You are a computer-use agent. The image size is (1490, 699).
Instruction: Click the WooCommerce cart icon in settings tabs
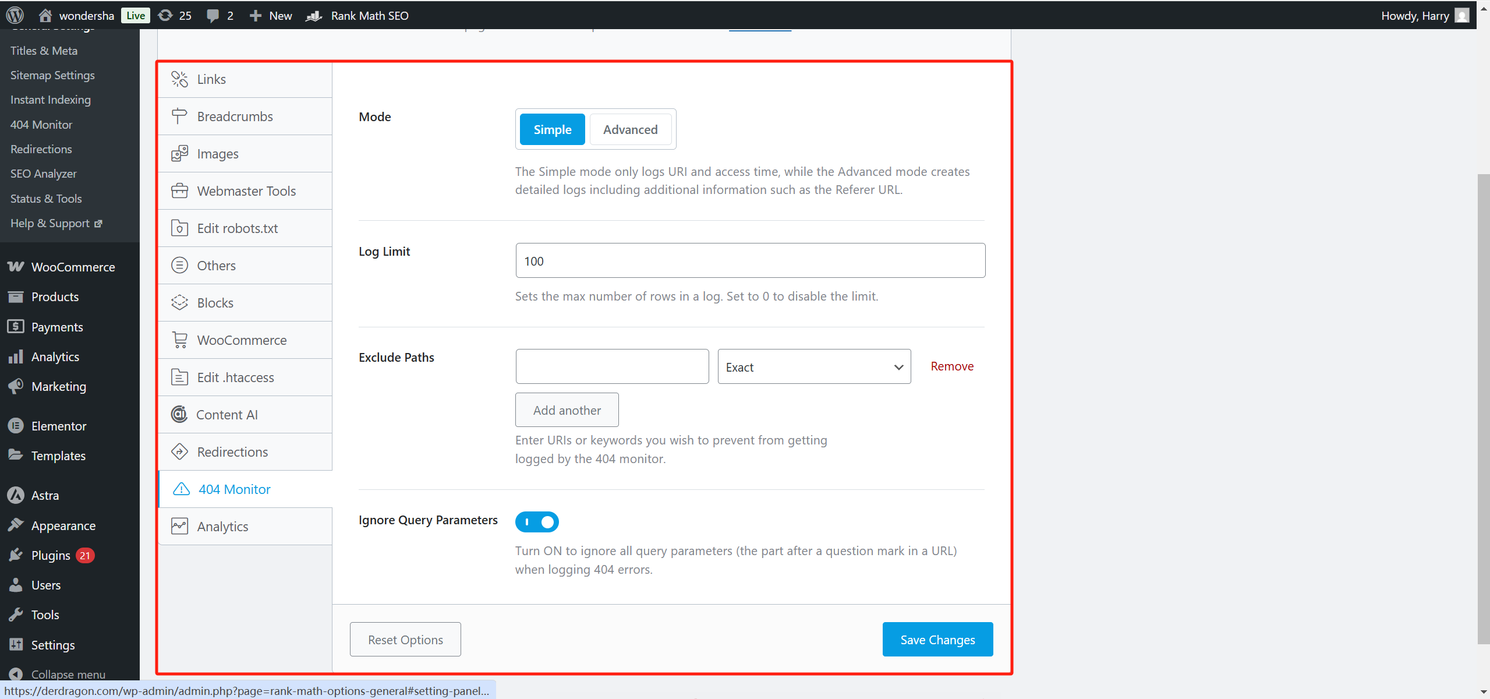click(x=179, y=340)
